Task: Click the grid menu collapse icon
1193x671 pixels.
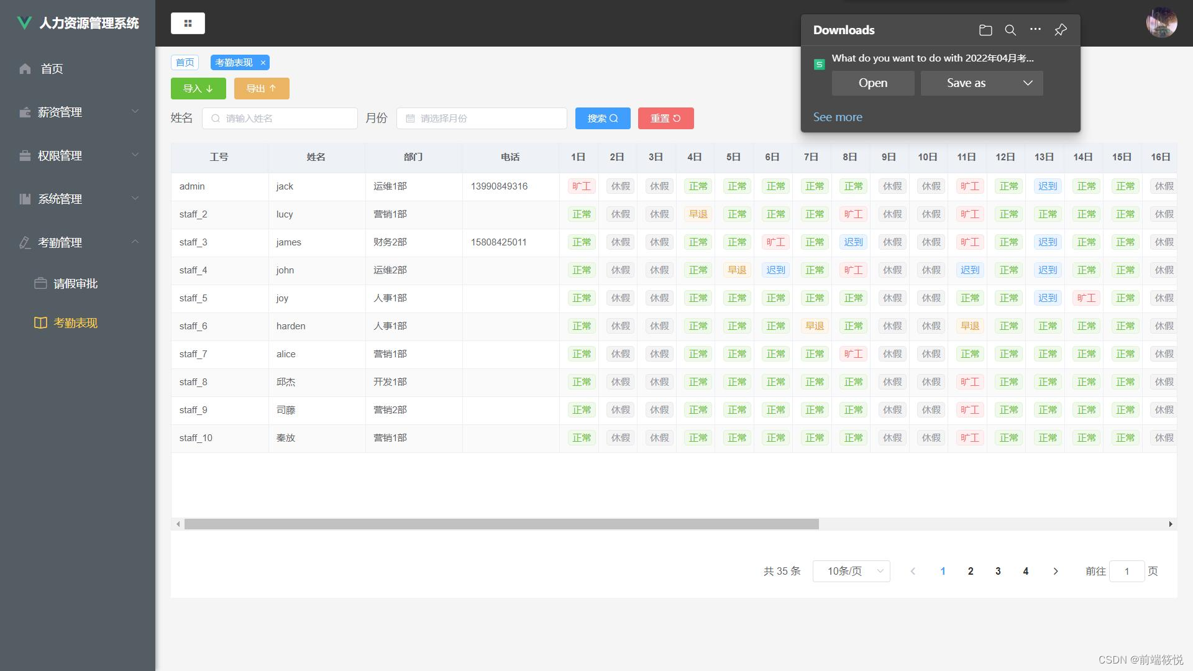Action: (x=188, y=24)
